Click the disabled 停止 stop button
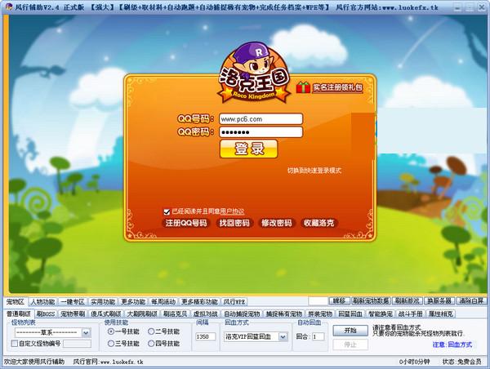The width and height of the screenshot is (490, 369). (x=350, y=345)
